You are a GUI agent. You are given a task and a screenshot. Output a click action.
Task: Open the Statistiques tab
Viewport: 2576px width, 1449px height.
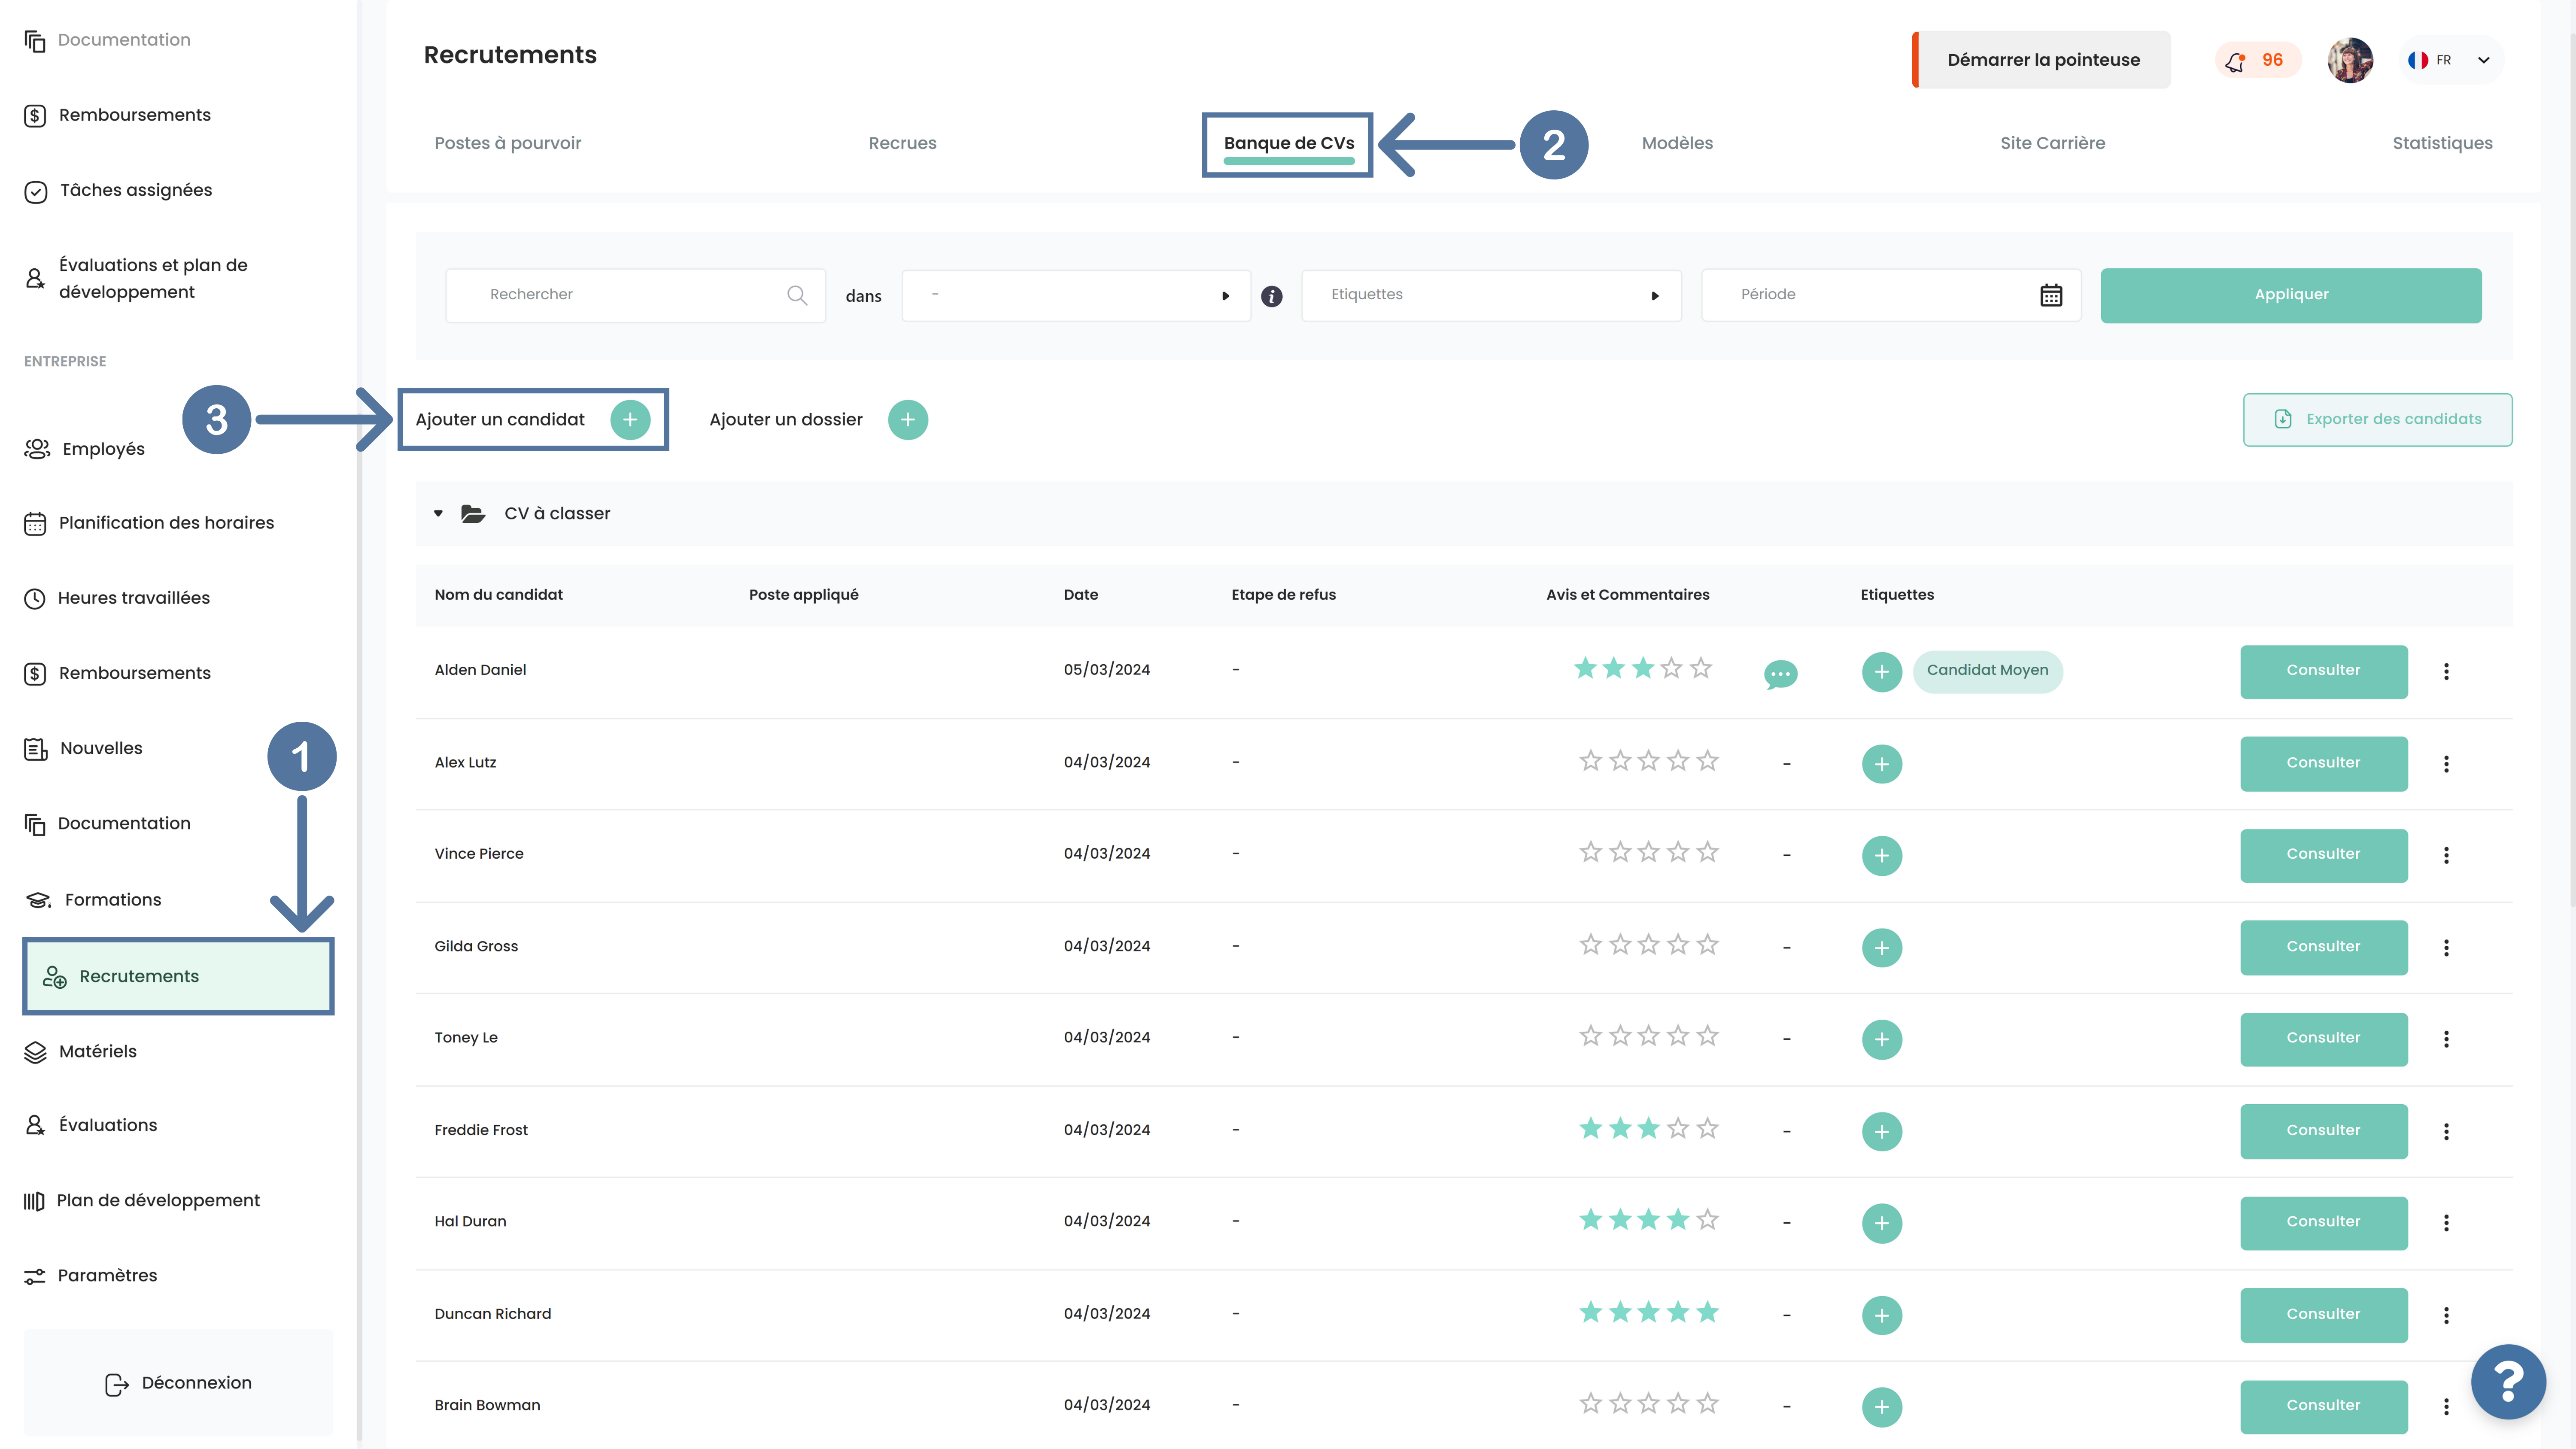(x=2442, y=143)
